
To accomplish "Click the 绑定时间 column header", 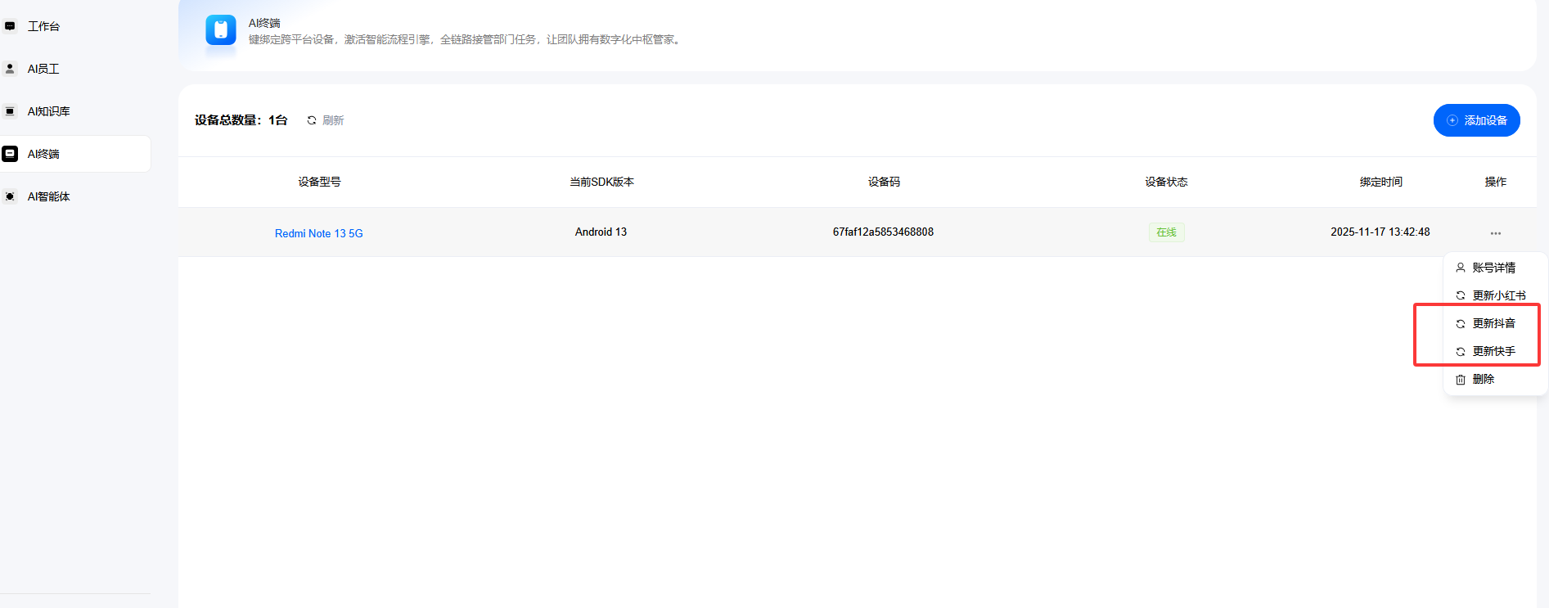I will pos(1380,182).
